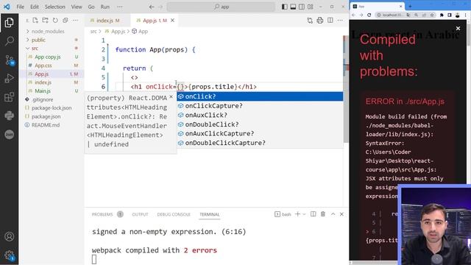Go back using title bar arrow
The width and height of the screenshot is (471, 265).
coord(152,7)
